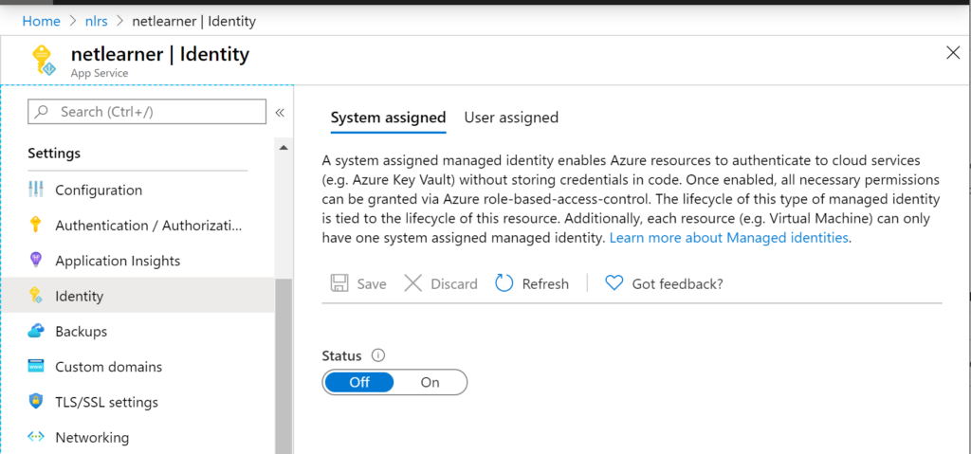Viewport: 971px width, 454px height.
Task: Close the Identity blade
Action: [954, 53]
